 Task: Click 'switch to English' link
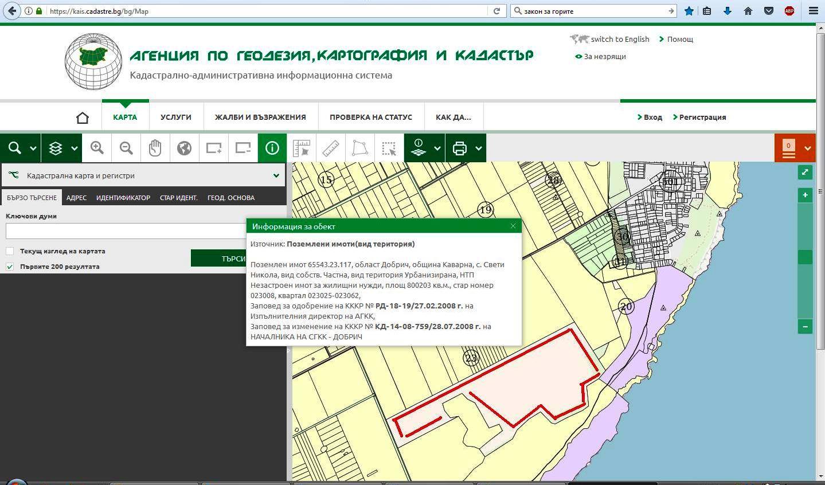(619, 39)
